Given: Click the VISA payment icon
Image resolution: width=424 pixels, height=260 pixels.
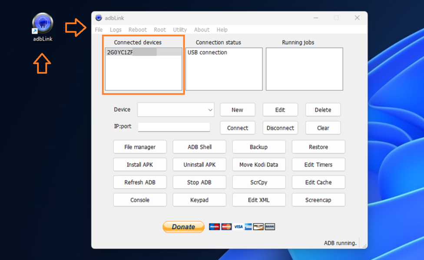Looking at the screenshot, I should (238, 227).
